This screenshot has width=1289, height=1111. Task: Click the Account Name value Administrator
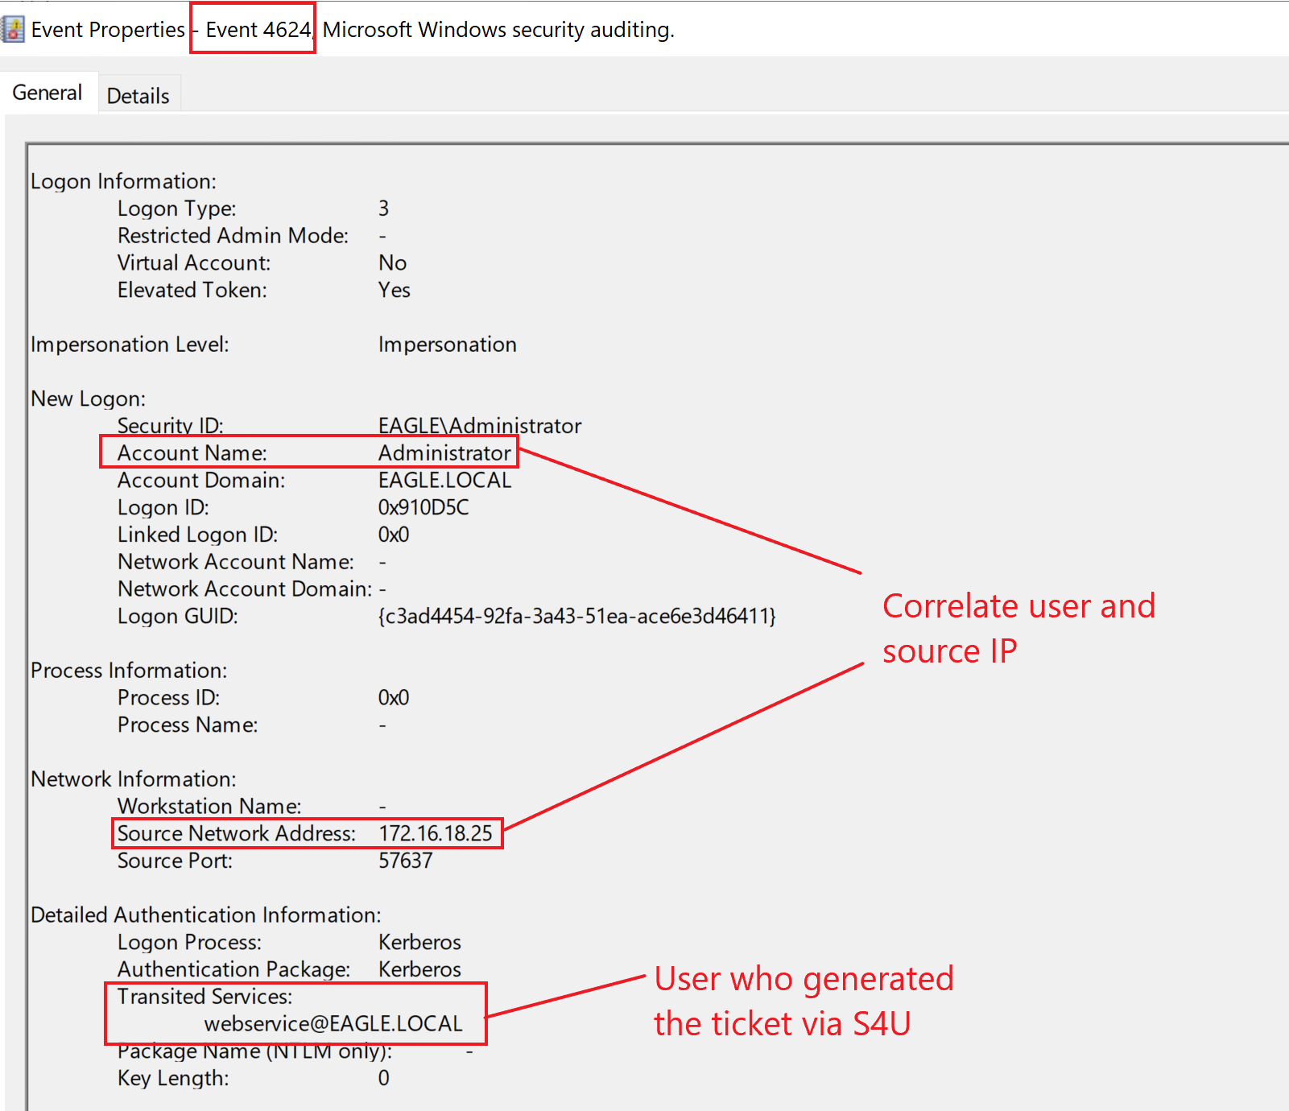(444, 453)
